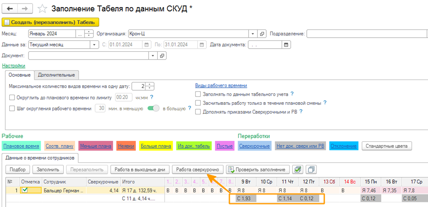Tick Заполнять по данным табельного учета
428x207 pixels.
click(x=198, y=94)
